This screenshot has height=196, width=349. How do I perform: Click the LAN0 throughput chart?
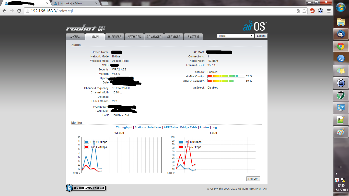pyautogui.click(x=216, y=155)
